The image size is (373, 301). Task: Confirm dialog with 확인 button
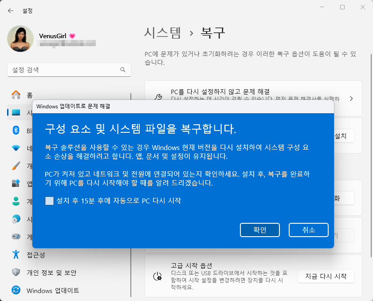coord(260,230)
